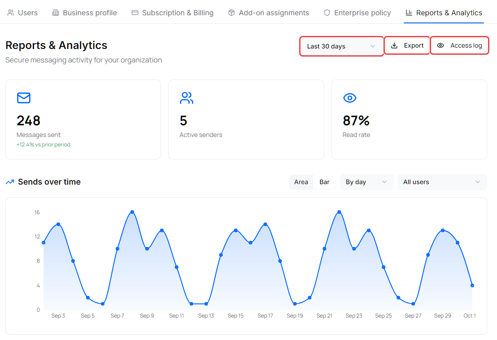Click the Access log eye icon

tap(440, 45)
